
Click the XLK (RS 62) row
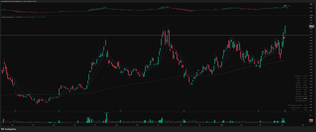coord(301,98)
